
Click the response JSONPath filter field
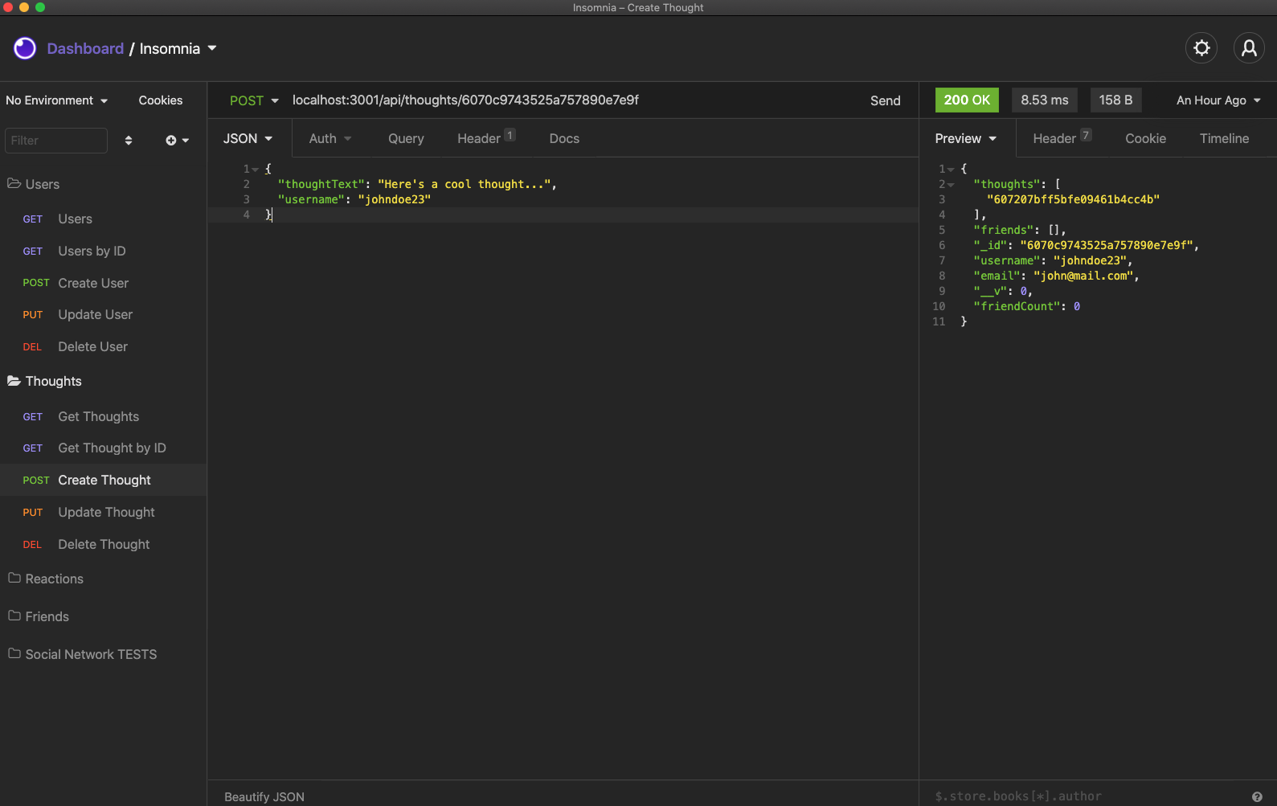click(x=1085, y=796)
